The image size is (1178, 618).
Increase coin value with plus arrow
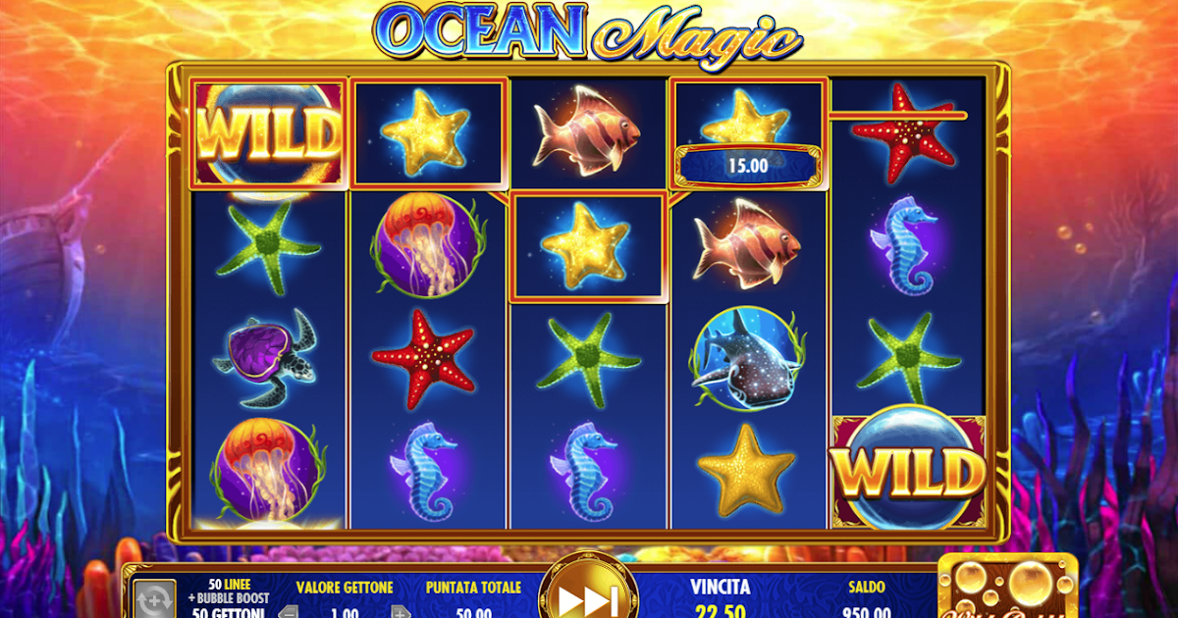[x=400, y=613]
